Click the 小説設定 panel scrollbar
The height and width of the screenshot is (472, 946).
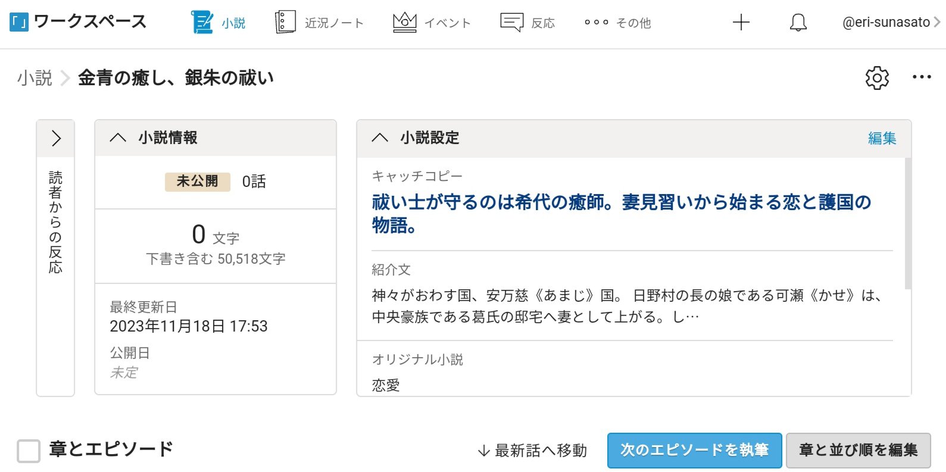[907, 223]
